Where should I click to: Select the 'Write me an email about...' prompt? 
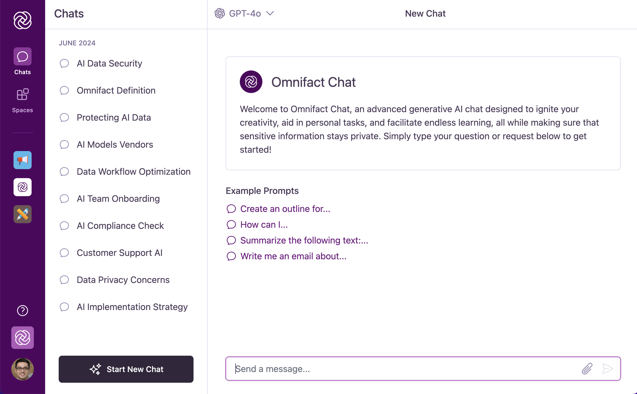click(293, 256)
